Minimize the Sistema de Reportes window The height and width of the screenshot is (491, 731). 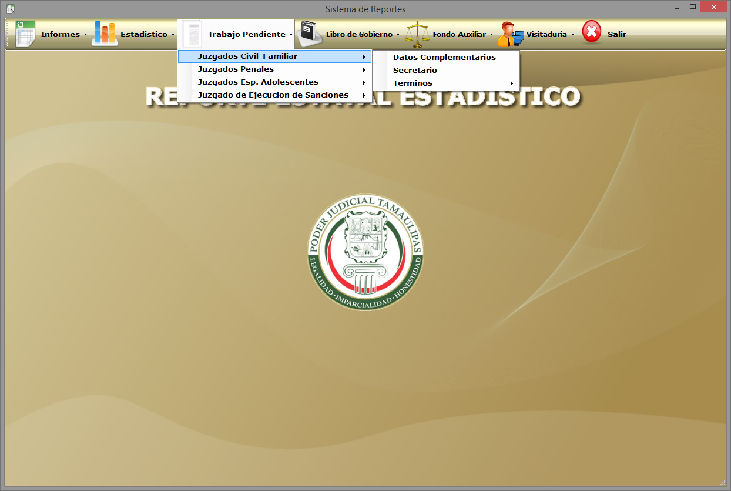click(x=677, y=7)
